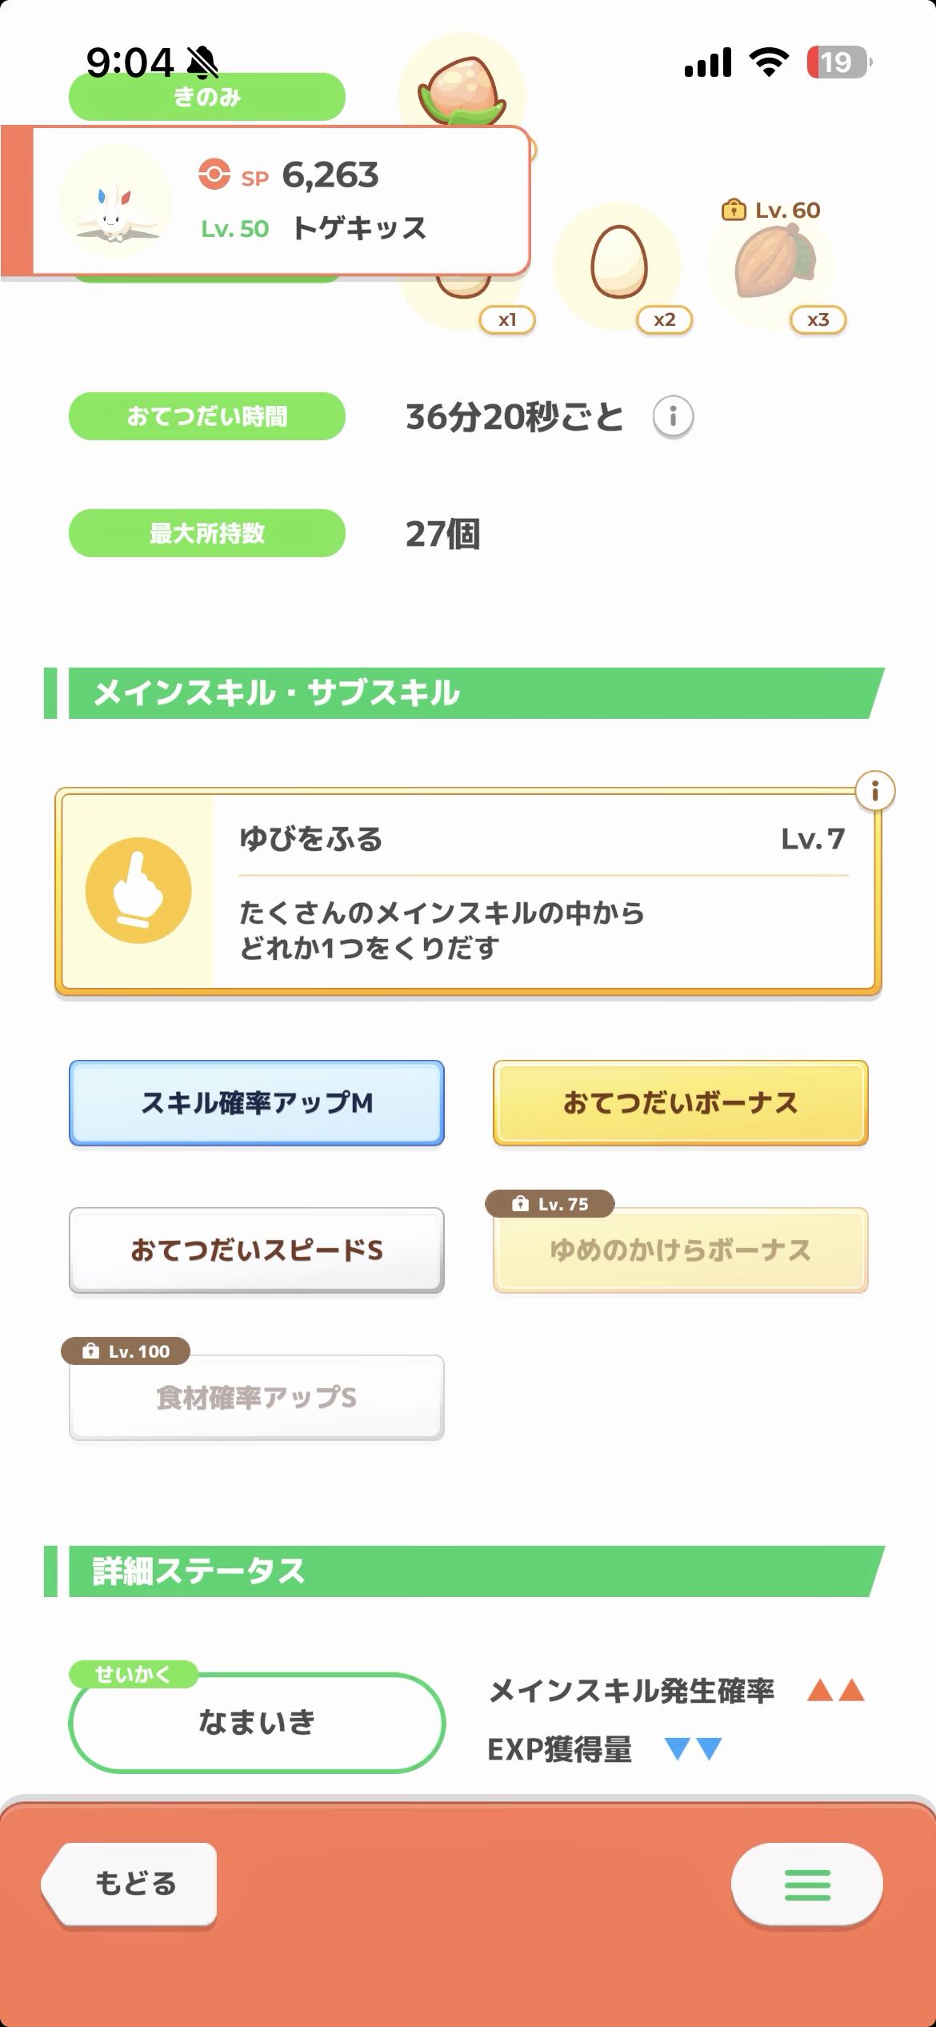Select スキル確率アップM sub skill
The image size is (936, 2027).
[257, 1103]
